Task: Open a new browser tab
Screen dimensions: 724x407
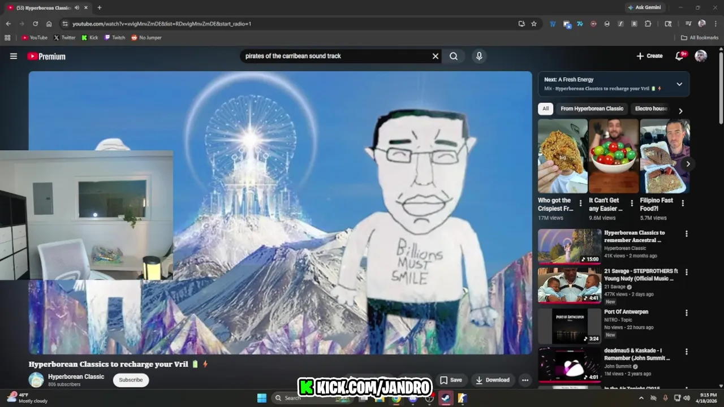Action: point(99,8)
